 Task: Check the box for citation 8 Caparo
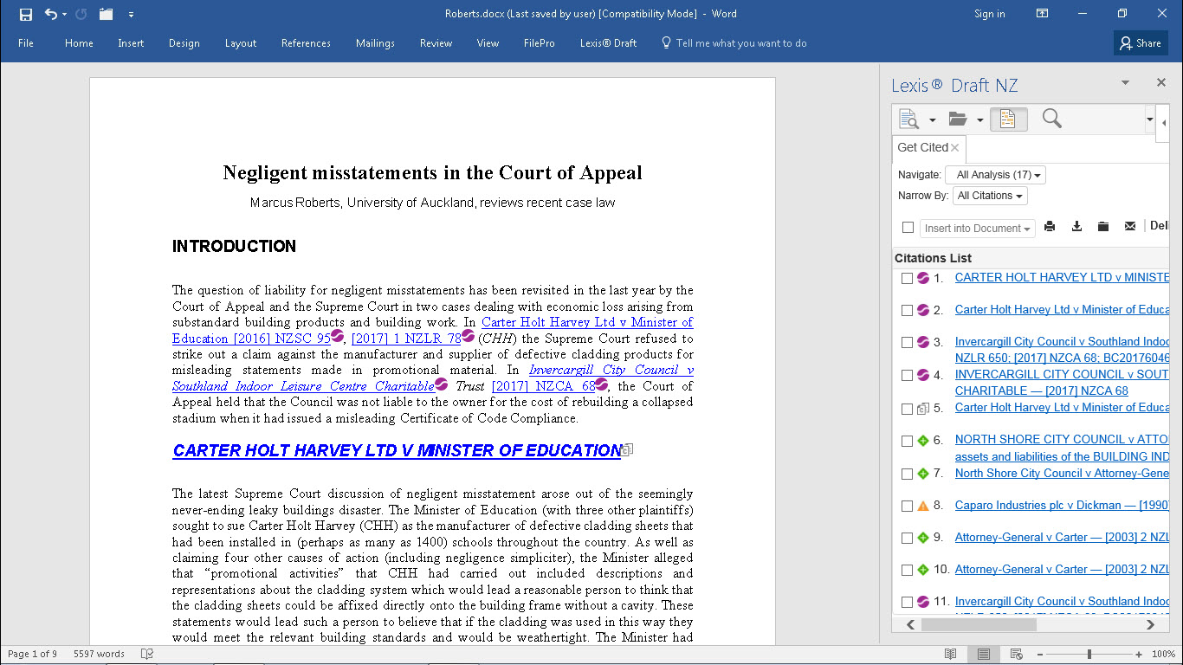(x=907, y=507)
